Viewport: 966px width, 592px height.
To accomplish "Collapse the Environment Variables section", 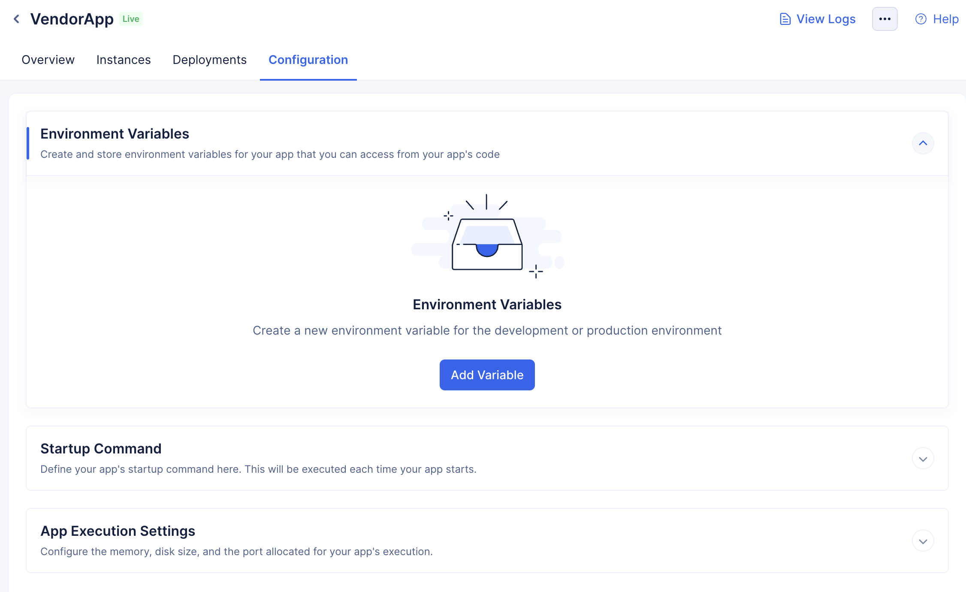I will (923, 143).
